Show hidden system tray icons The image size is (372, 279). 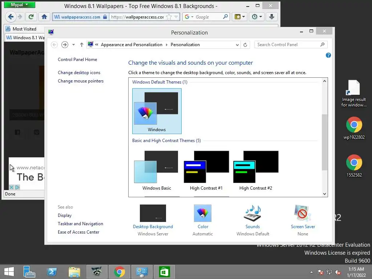(311, 272)
